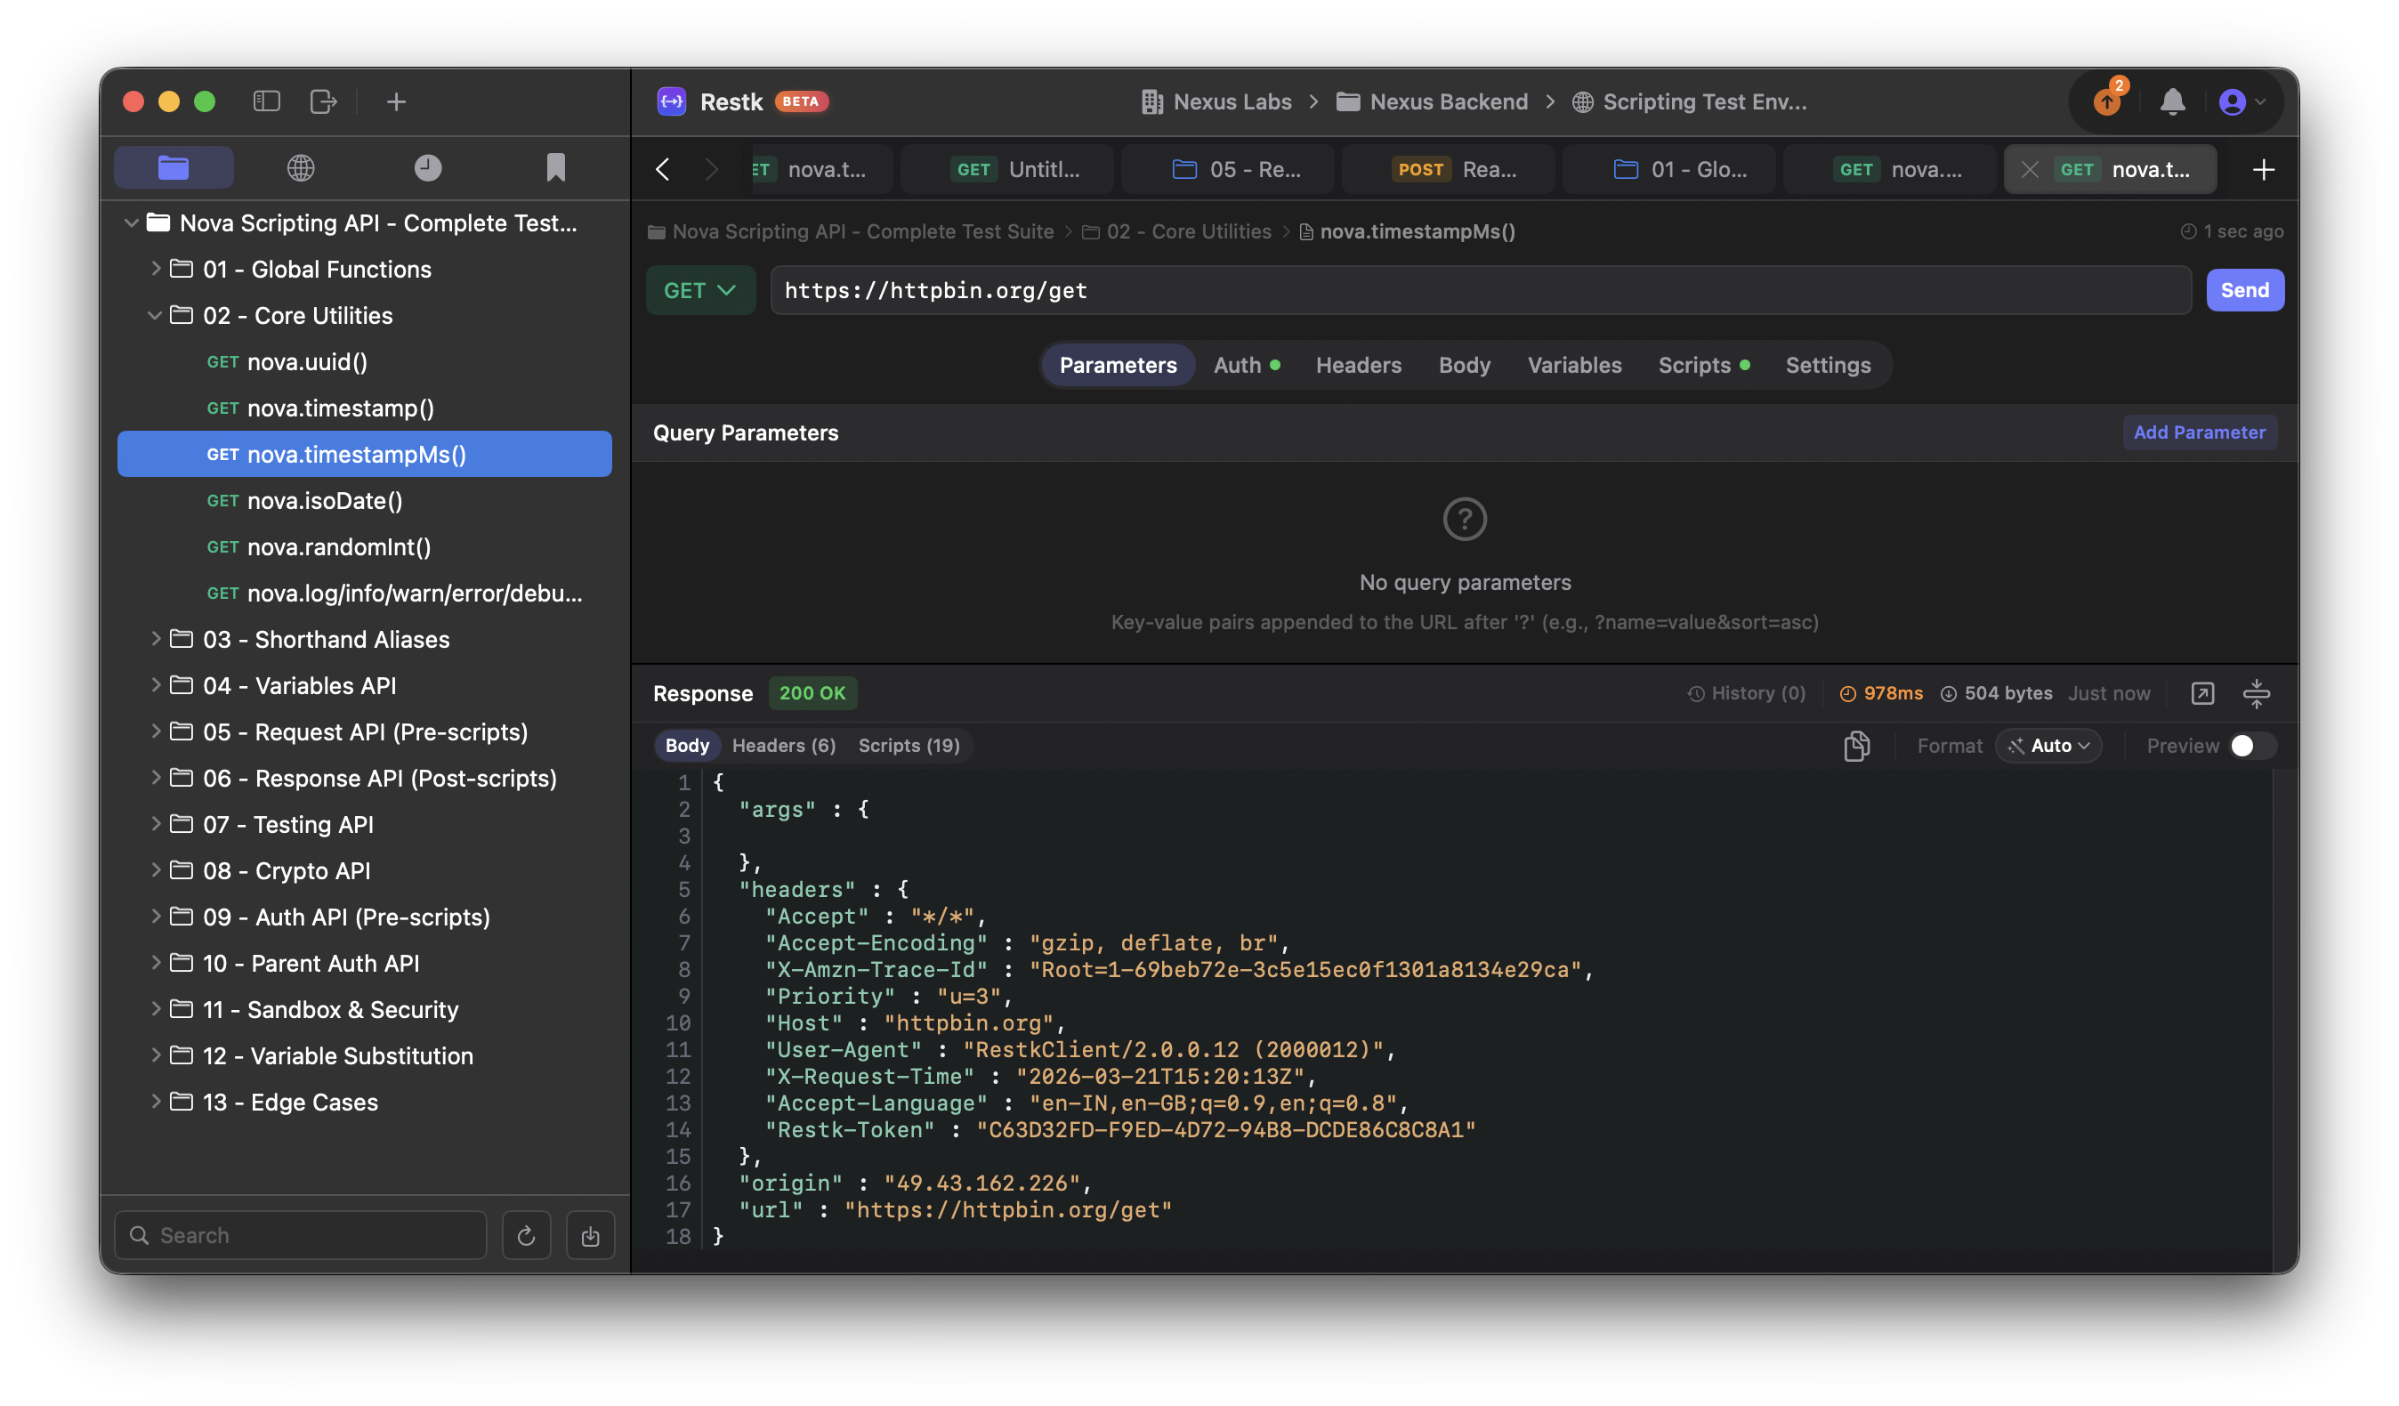The height and width of the screenshot is (1406, 2399).
Task: Click the refresh icon next to search
Action: pos(526,1236)
